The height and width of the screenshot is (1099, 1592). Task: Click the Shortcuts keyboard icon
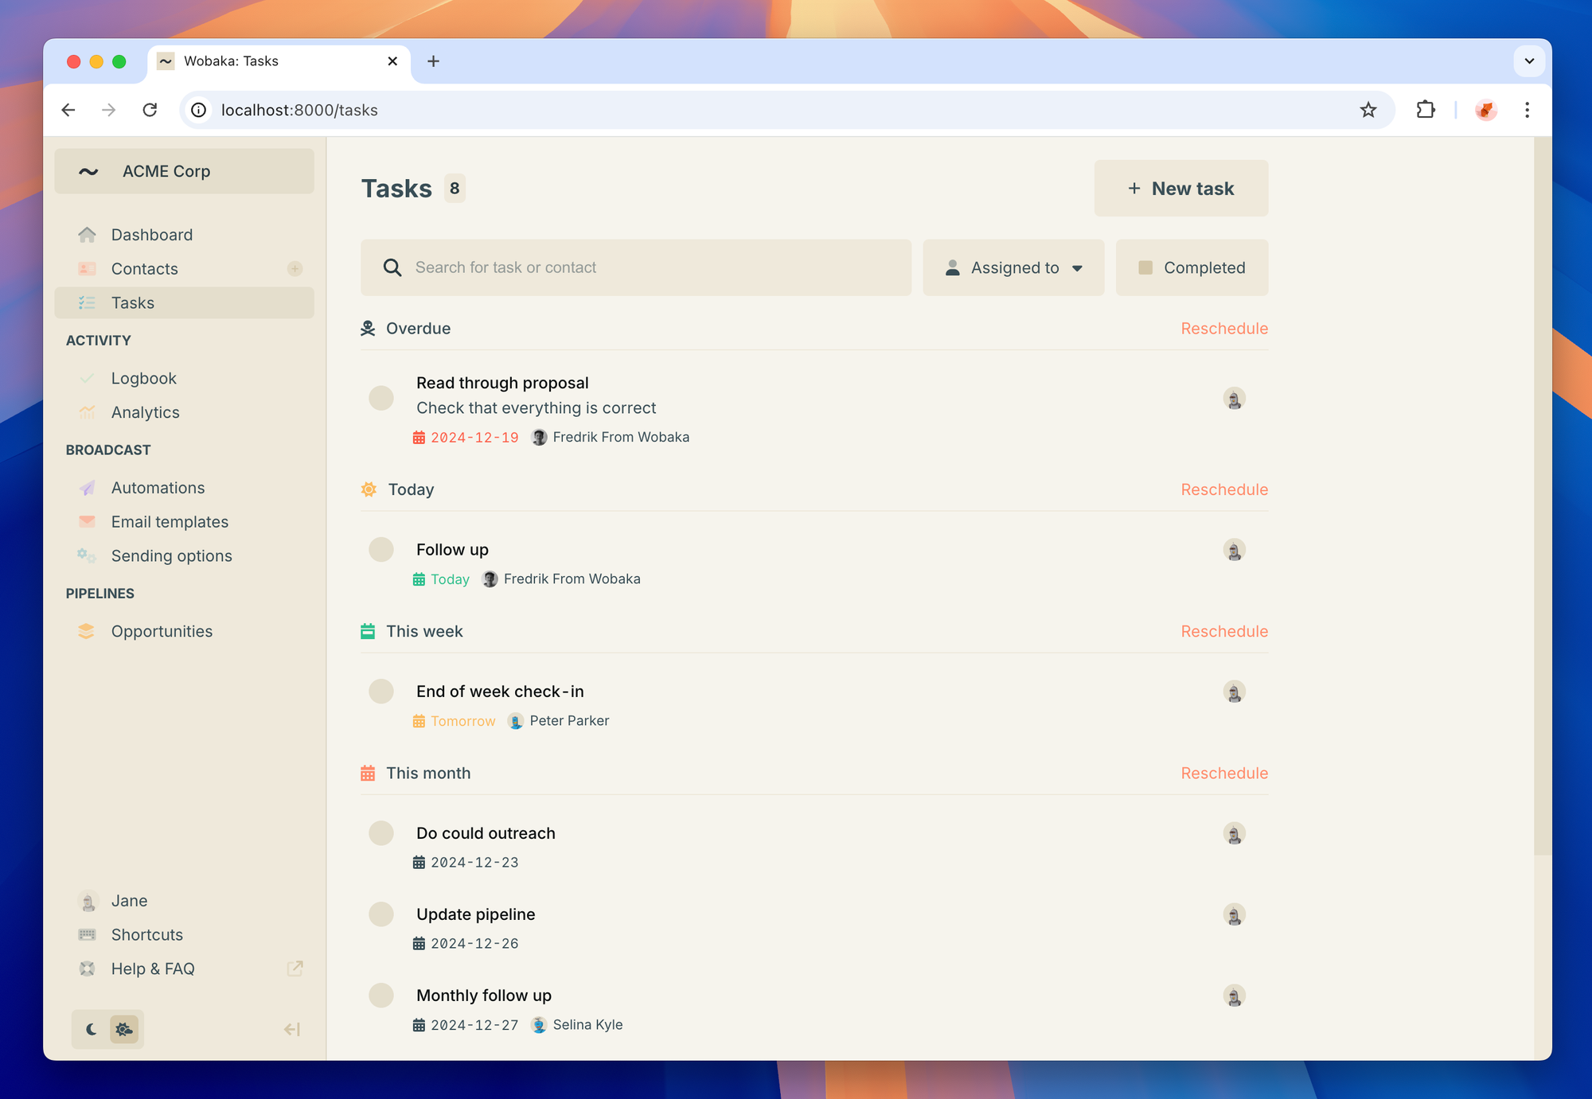coord(88,934)
